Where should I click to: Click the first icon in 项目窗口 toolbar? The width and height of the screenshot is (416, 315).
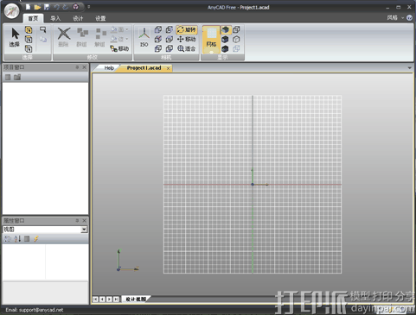[x=8, y=77]
